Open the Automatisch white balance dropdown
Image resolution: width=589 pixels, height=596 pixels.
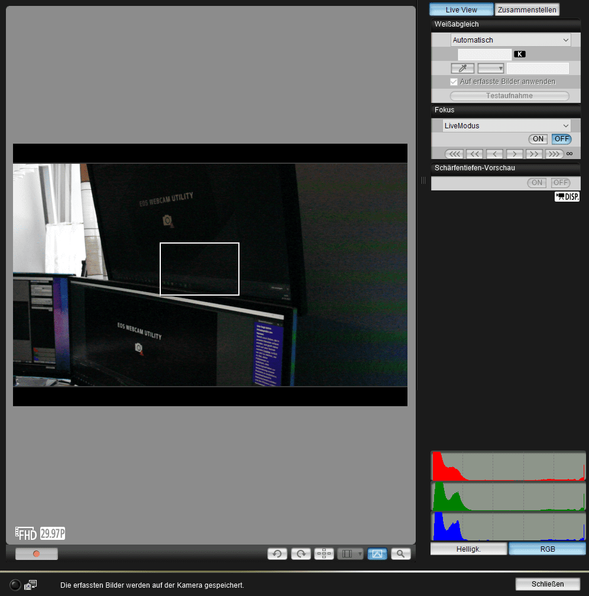point(510,40)
